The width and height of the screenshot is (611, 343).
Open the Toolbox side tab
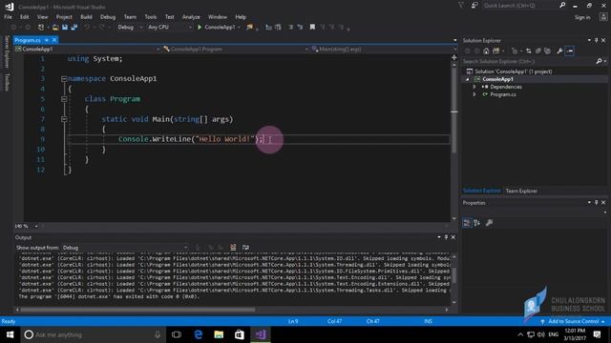(7, 82)
